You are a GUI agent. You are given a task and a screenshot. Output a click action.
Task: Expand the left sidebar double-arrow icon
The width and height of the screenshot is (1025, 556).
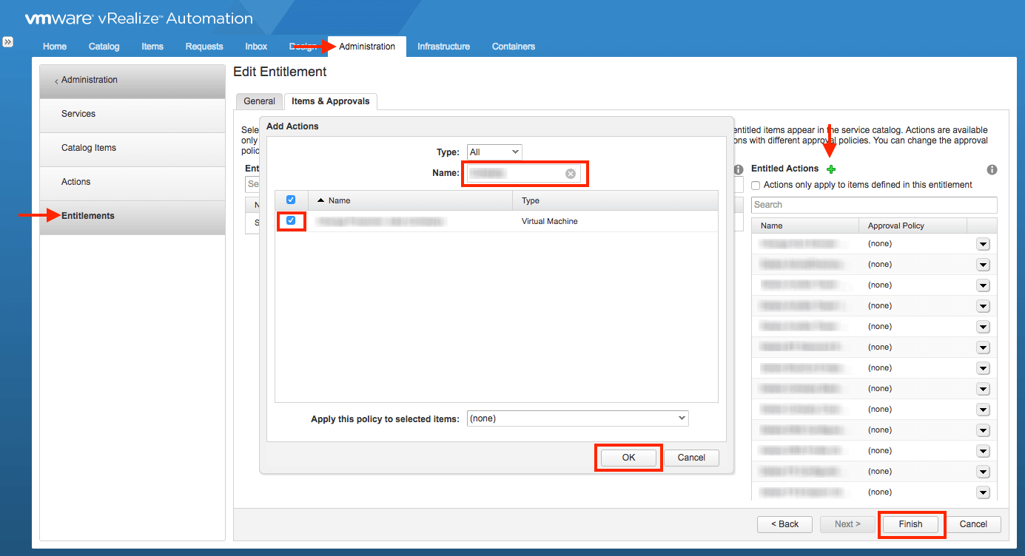point(7,42)
